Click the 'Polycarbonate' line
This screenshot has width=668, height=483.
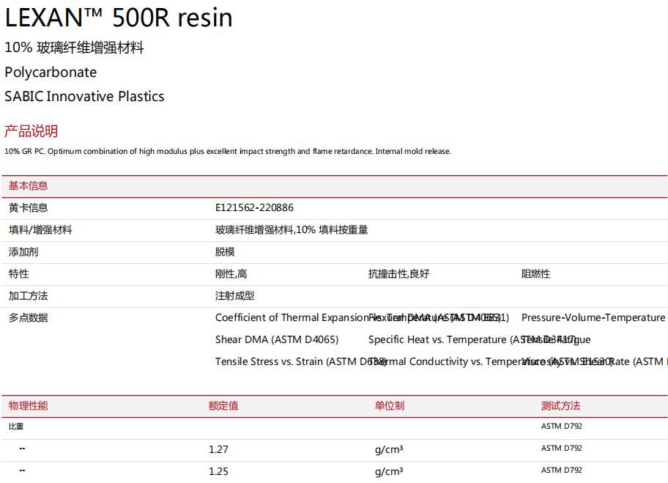(51, 72)
